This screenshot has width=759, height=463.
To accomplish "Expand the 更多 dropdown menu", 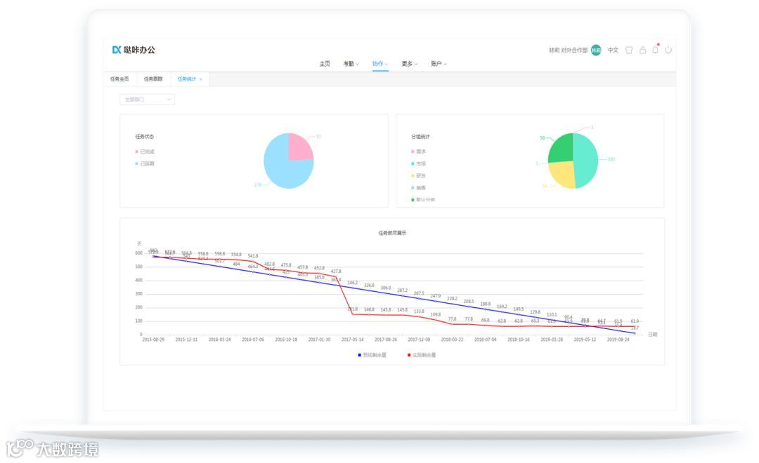I will (409, 64).
